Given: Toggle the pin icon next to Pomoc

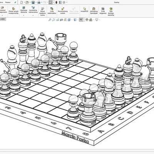Looking at the screenshot, I should [15, 2].
